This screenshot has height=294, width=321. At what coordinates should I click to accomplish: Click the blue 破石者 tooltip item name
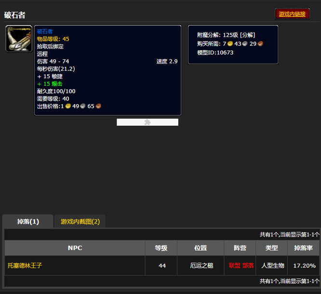45,31
